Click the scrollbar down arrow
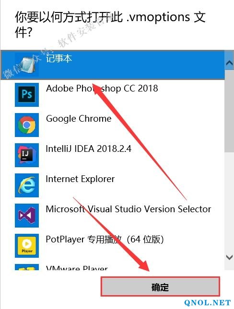The image size is (234, 309). [x=229, y=257]
